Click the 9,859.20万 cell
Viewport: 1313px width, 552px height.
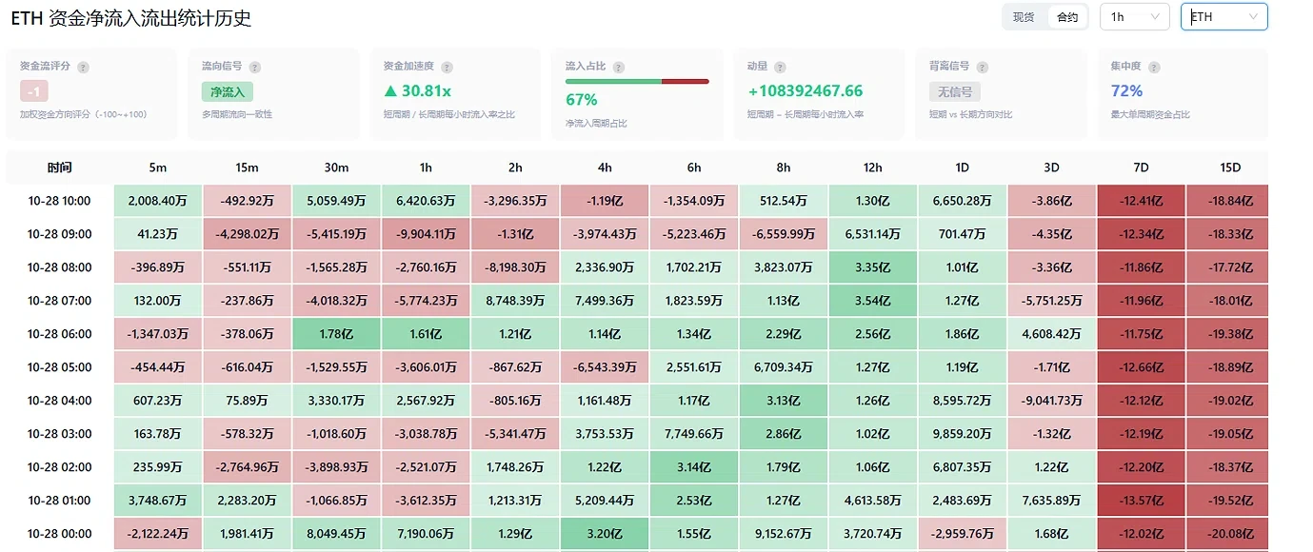point(963,434)
